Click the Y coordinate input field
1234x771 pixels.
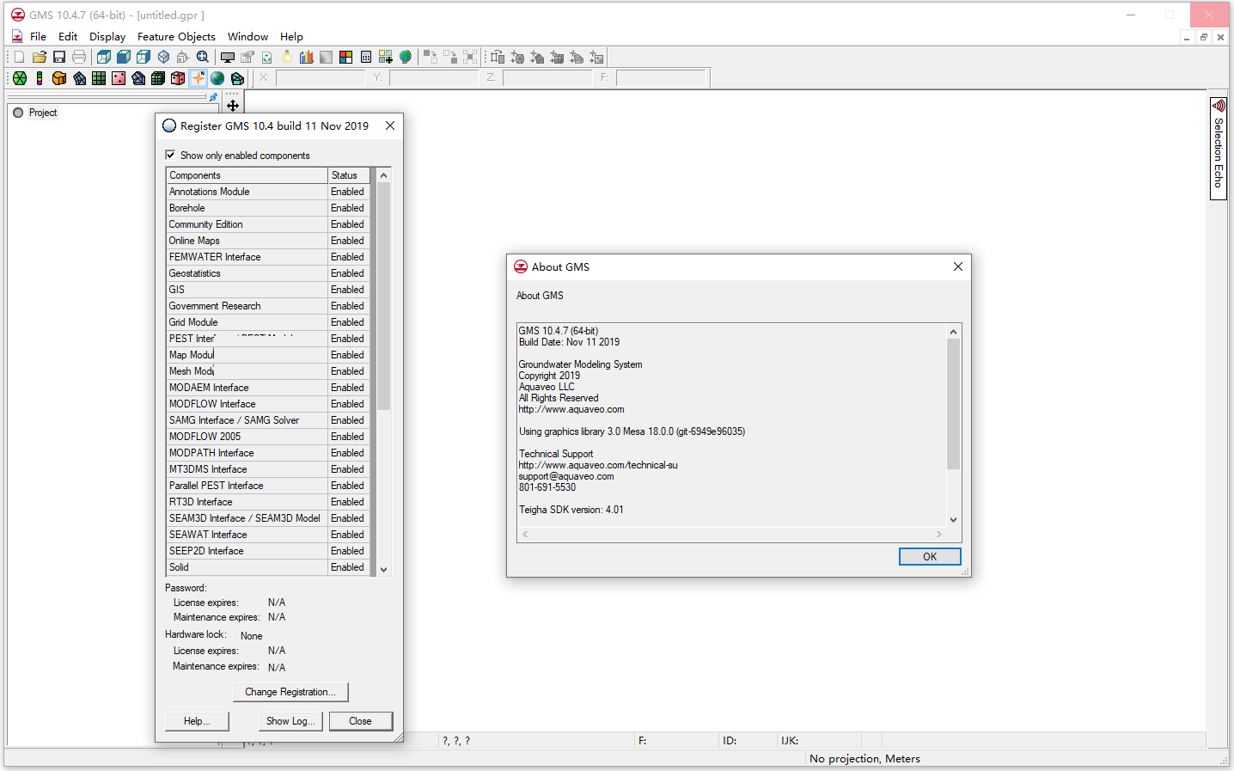[x=434, y=78]
